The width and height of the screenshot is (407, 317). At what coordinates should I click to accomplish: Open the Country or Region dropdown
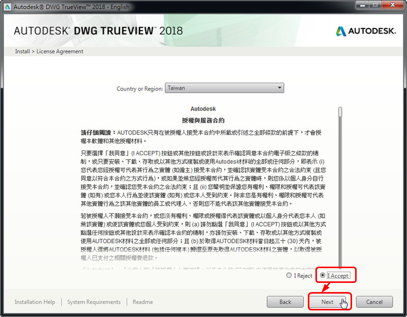[x=224, y=88]
